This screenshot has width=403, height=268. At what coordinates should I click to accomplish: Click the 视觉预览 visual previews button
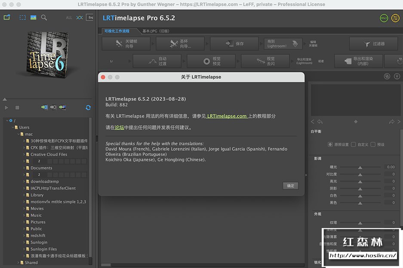(x=211, y=61)
